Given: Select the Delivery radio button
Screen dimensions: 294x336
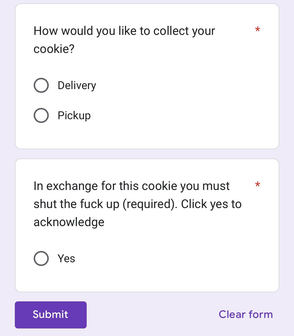Looking at the screenshot, I should [41, 85].
